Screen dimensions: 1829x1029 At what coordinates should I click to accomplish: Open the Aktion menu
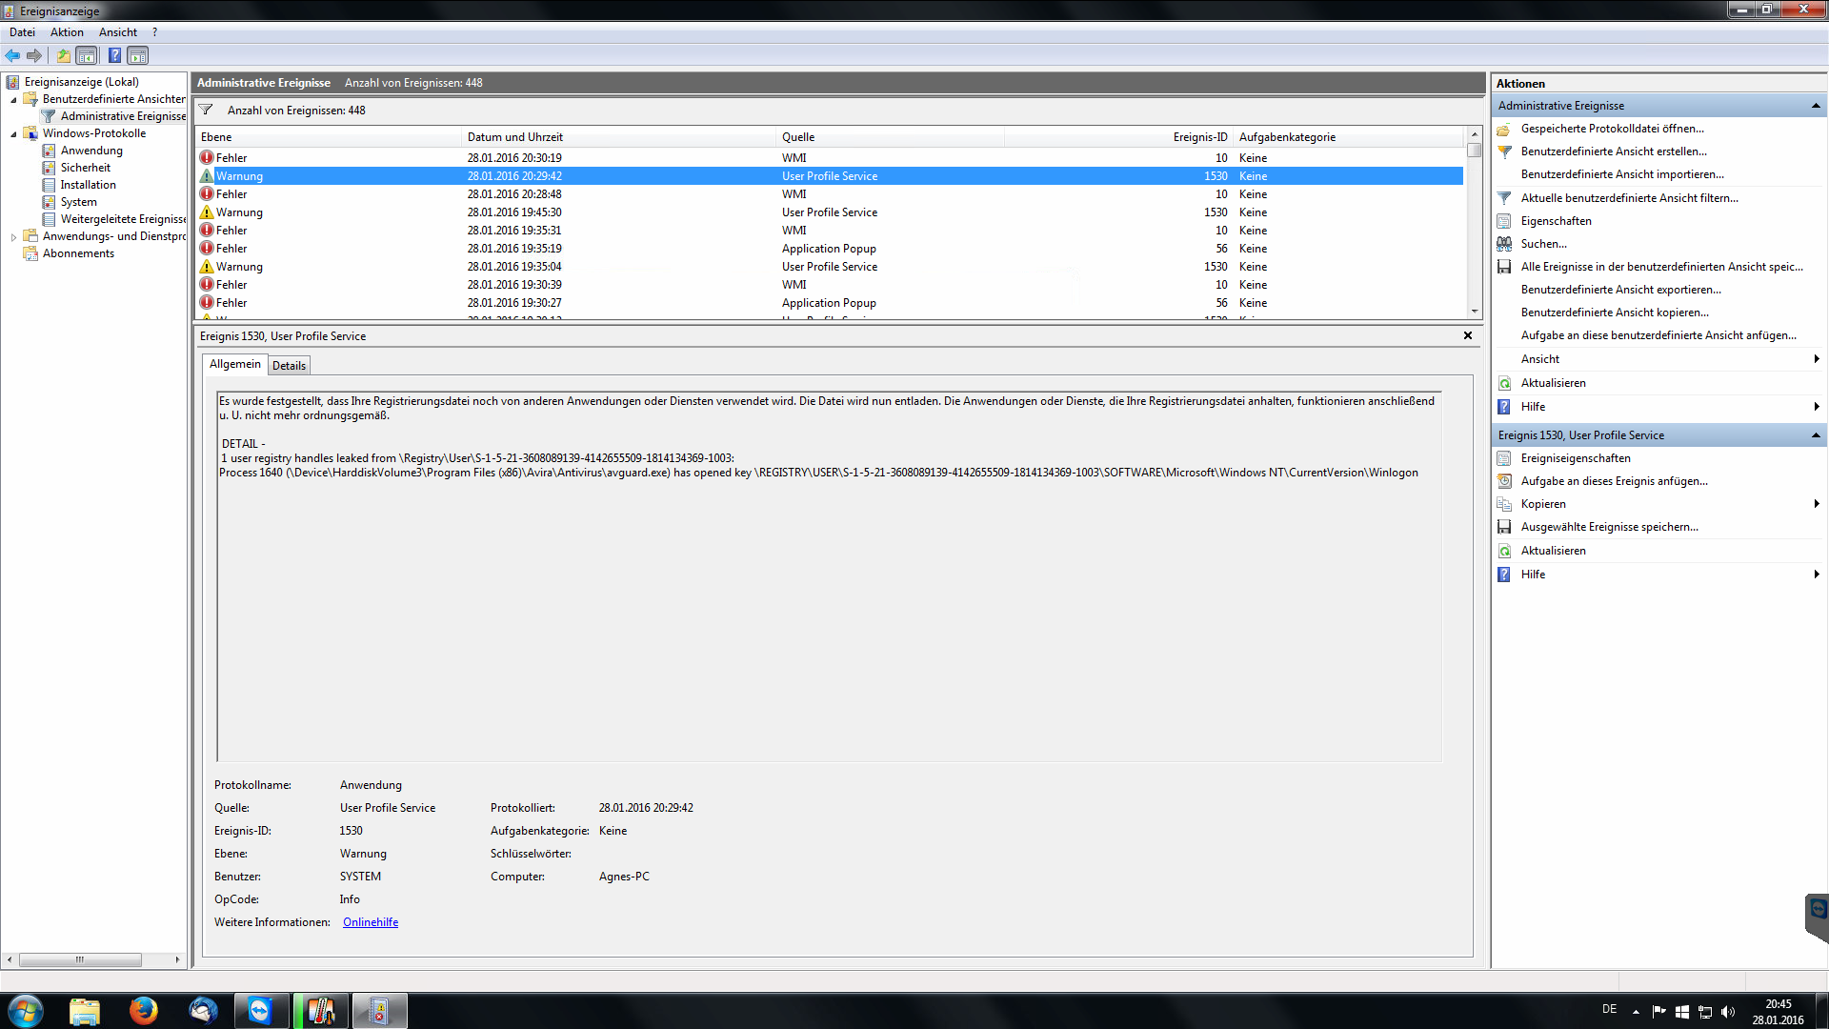point(67,32)
